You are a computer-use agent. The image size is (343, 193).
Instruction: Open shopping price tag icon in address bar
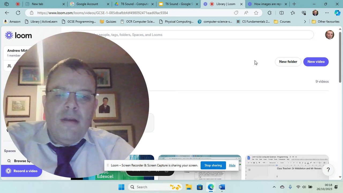click(236, 13)
